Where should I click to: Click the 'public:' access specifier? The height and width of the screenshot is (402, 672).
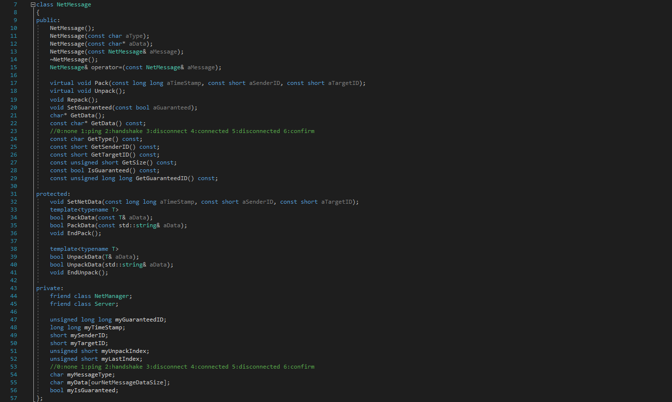pos(48,20)
